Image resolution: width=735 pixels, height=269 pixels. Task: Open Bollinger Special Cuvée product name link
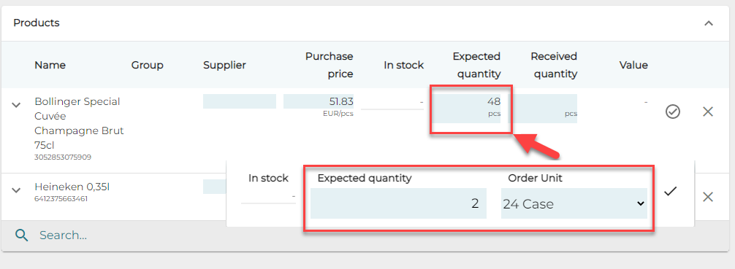pos(79,123)
